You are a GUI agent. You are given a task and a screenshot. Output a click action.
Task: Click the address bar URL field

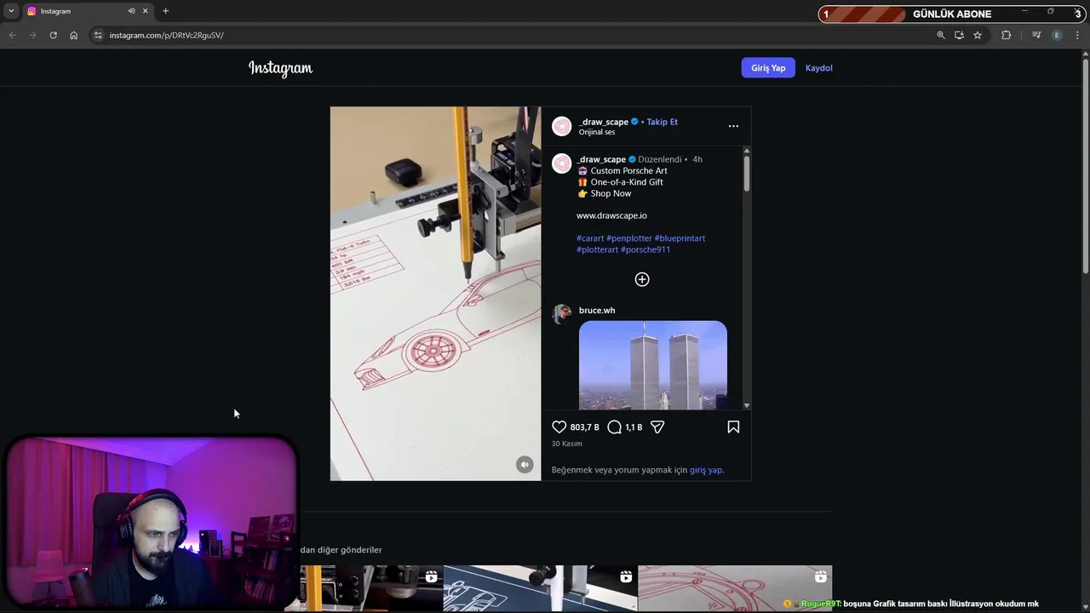[x=511, y=35]
